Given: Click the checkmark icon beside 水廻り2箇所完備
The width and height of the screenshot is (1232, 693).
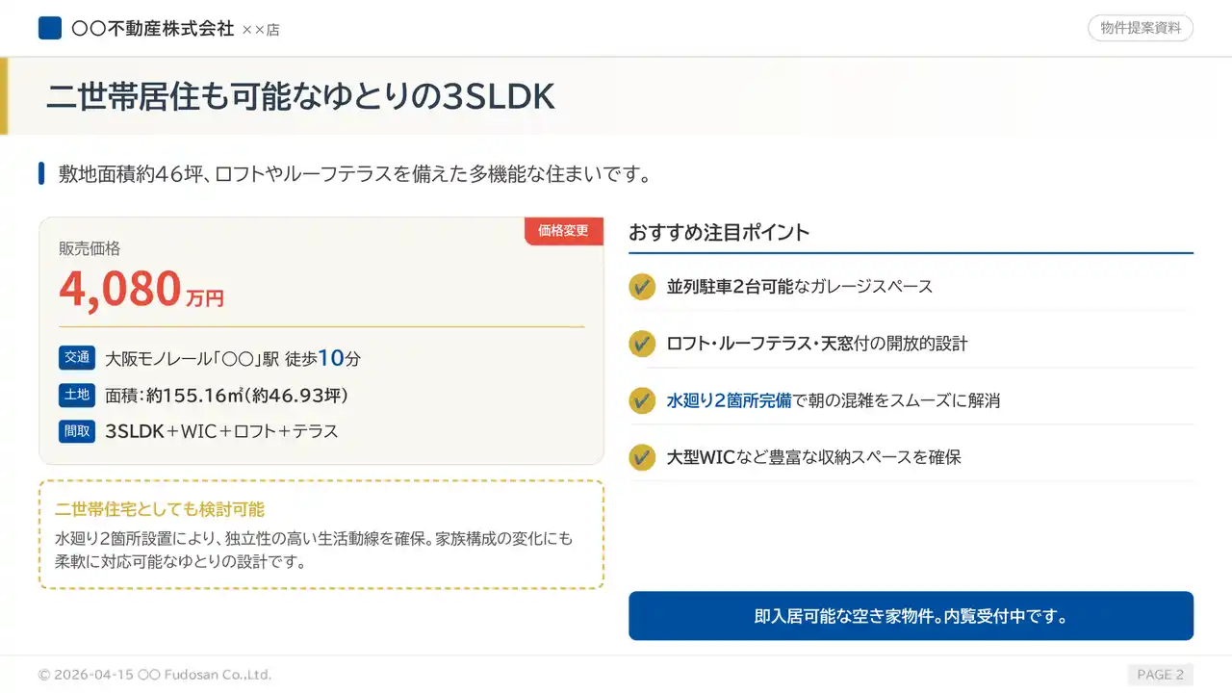Looking at the screenshot, I should click(x=642, y=400).
